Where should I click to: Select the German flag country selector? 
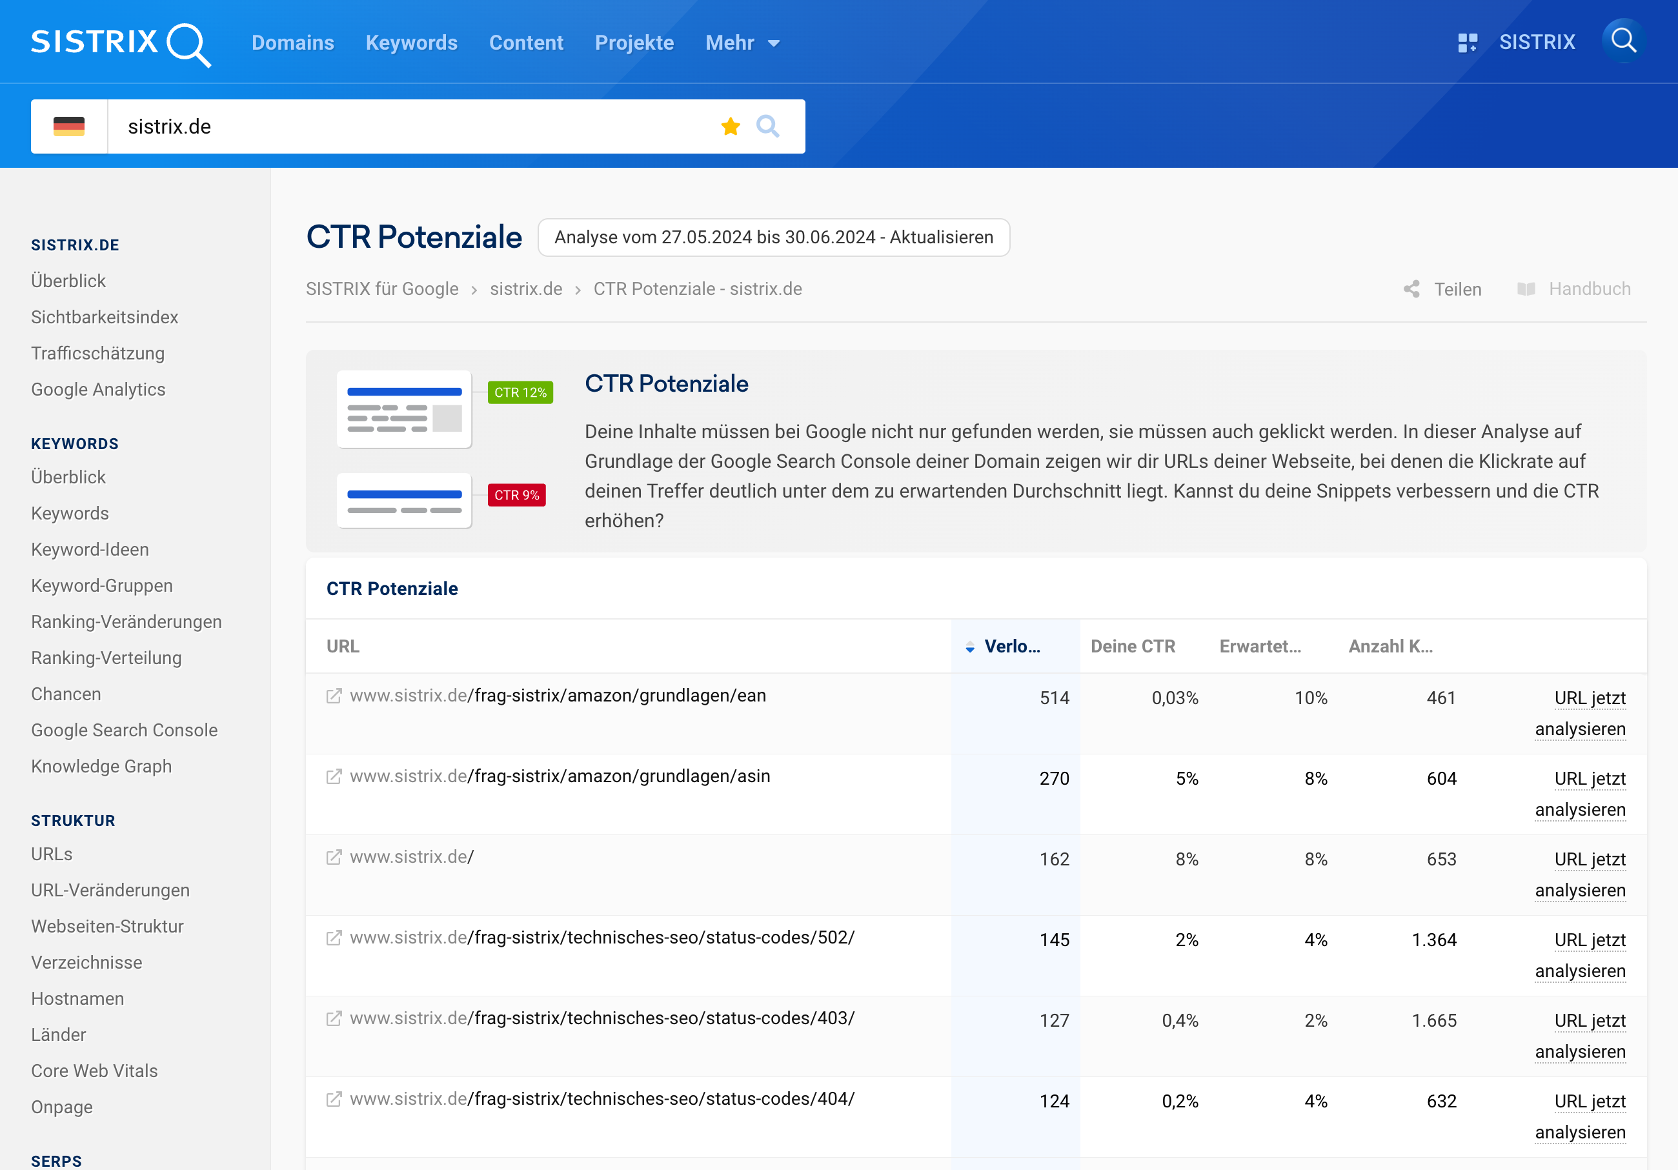click(70, 126)
